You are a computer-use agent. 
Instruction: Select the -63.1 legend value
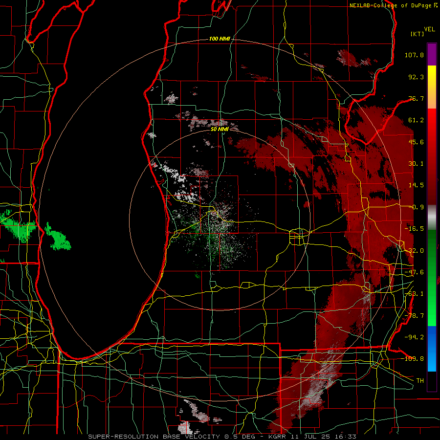pos(414,294)
